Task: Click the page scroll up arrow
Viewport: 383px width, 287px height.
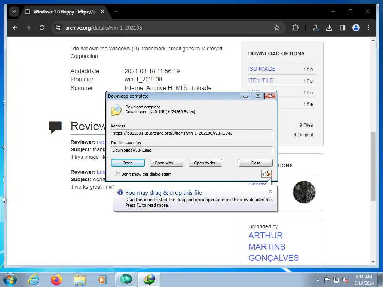Action: pos(373,40)
